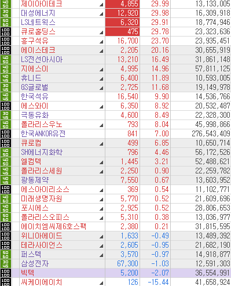Click the triangle marker in the 테라사이언스 row
The image size is (231, 286).
tap(101, 246)
